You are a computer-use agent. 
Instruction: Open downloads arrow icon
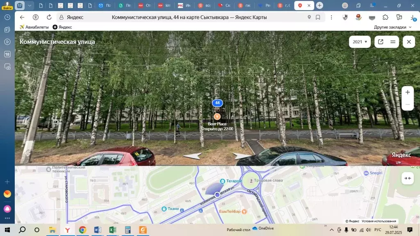pyautogui.click(x=413, y=18)
